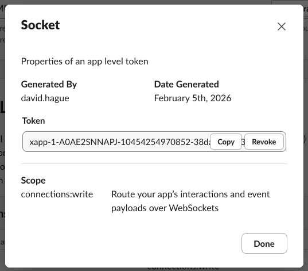
Task: Click the Done button
Action: tap(264, 243)
